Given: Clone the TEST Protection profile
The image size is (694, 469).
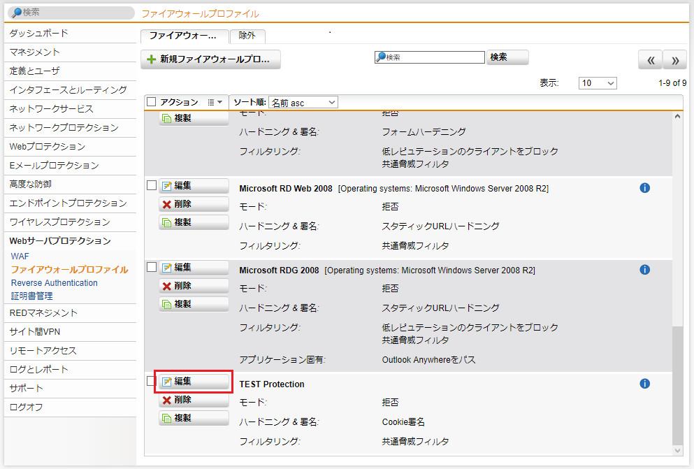Looking at the screenshot, I should [x=194, y=418].
